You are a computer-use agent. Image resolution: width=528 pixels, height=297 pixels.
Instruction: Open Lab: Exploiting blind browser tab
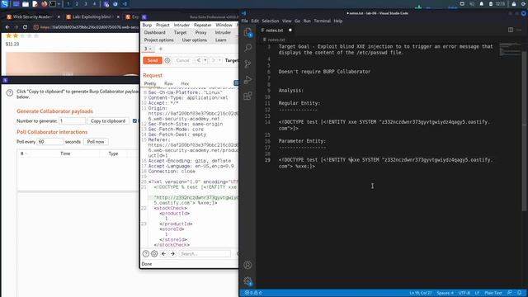click(93, 16)
